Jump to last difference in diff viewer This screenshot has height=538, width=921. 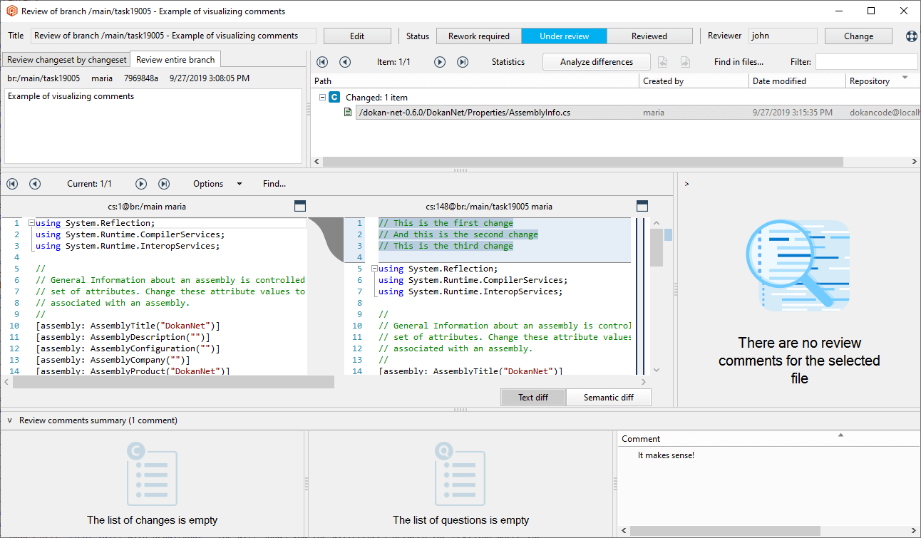(x=164, y=184)
